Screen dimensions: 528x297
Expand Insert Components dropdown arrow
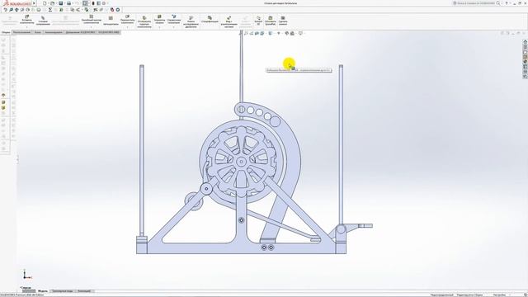(x=27, y=26)
